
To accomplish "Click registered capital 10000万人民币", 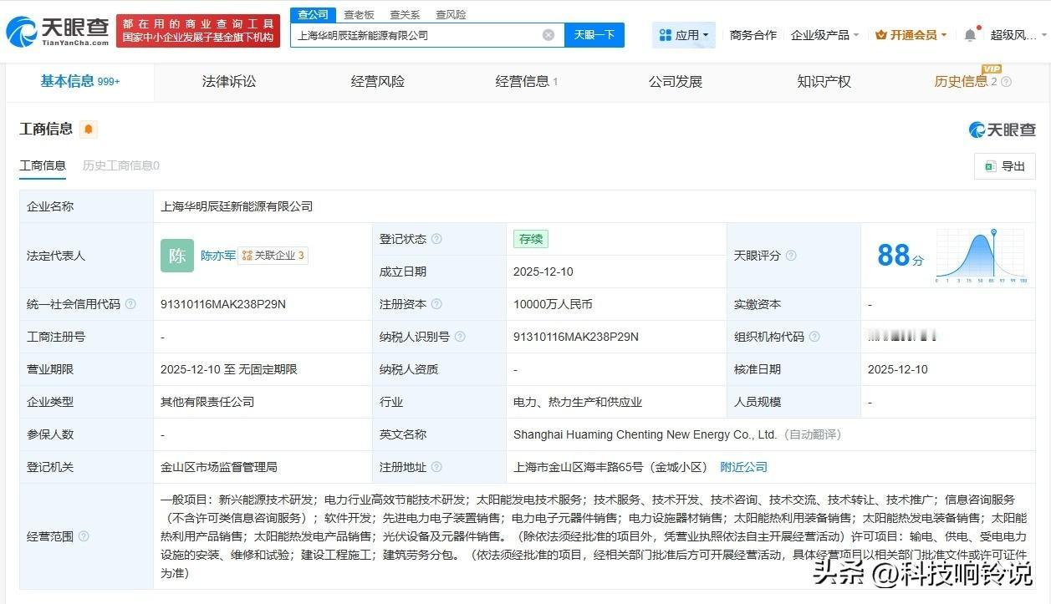I will [x=553, y=304].
